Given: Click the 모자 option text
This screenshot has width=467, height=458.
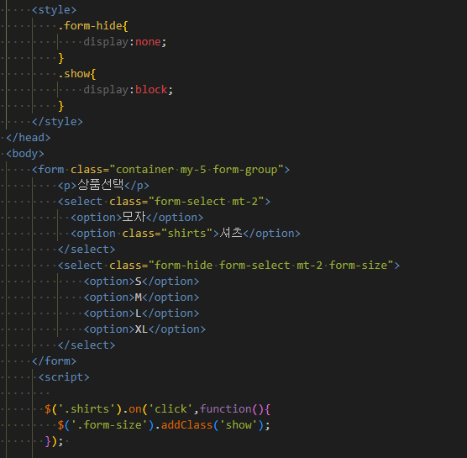Looking at the screenshot, I should tap(134, 217).
